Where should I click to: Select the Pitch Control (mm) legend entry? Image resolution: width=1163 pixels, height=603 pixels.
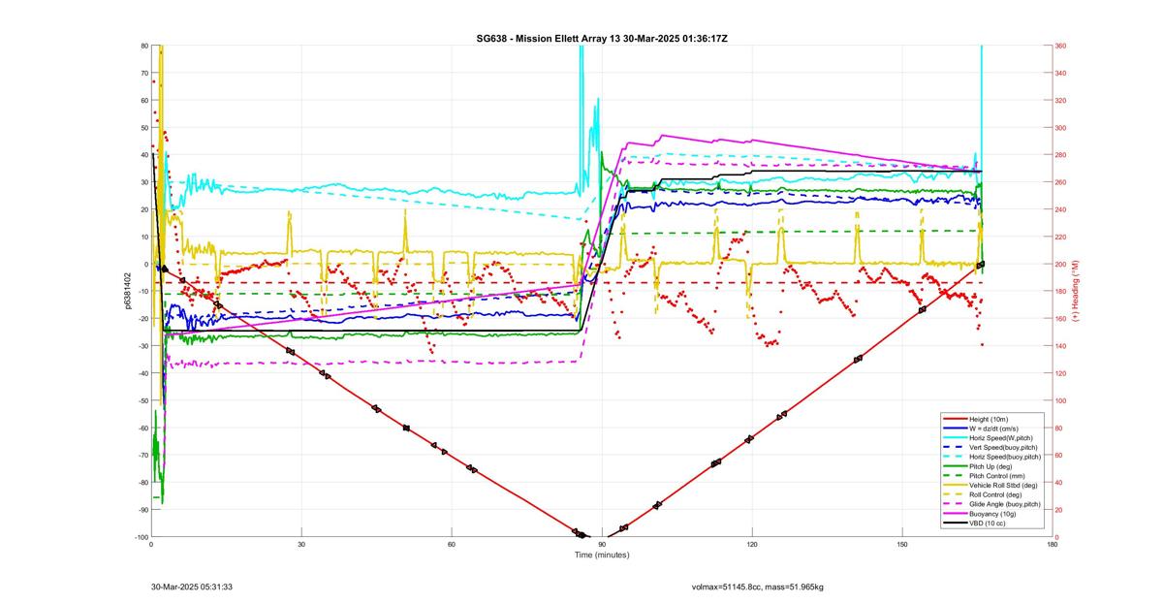click(996, 475)
